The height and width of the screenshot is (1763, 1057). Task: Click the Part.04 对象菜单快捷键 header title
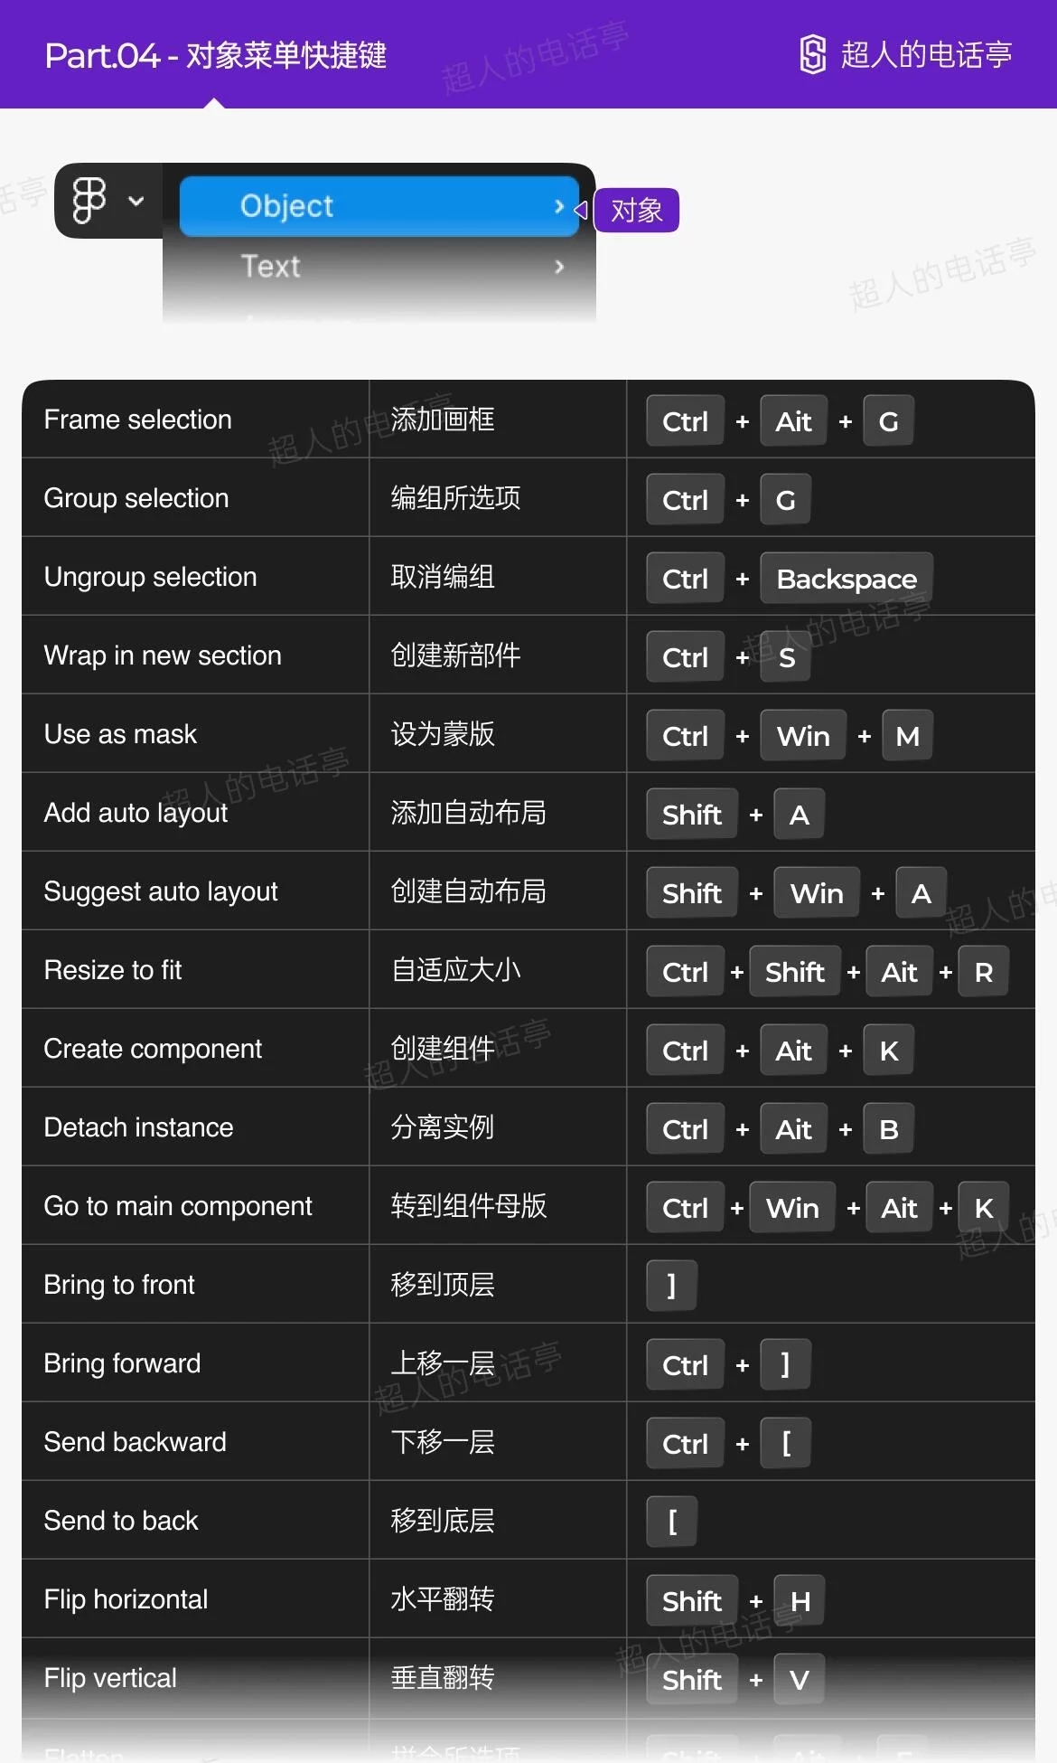pyautogui.click(x=216, y=55)
